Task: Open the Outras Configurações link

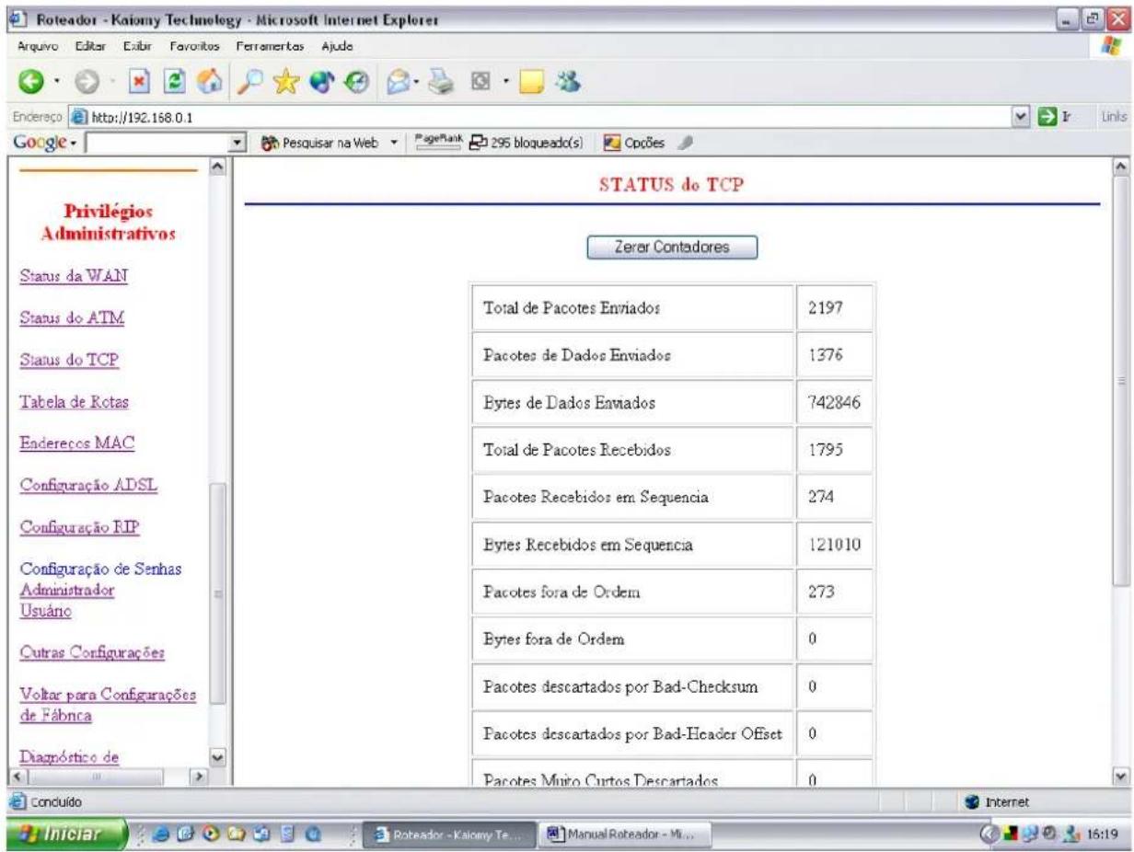Action: click(92, 653)
